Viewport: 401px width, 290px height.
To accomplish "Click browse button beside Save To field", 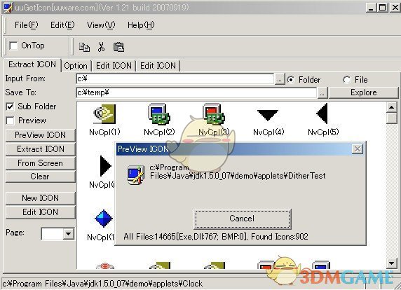I will coord(322,92).
